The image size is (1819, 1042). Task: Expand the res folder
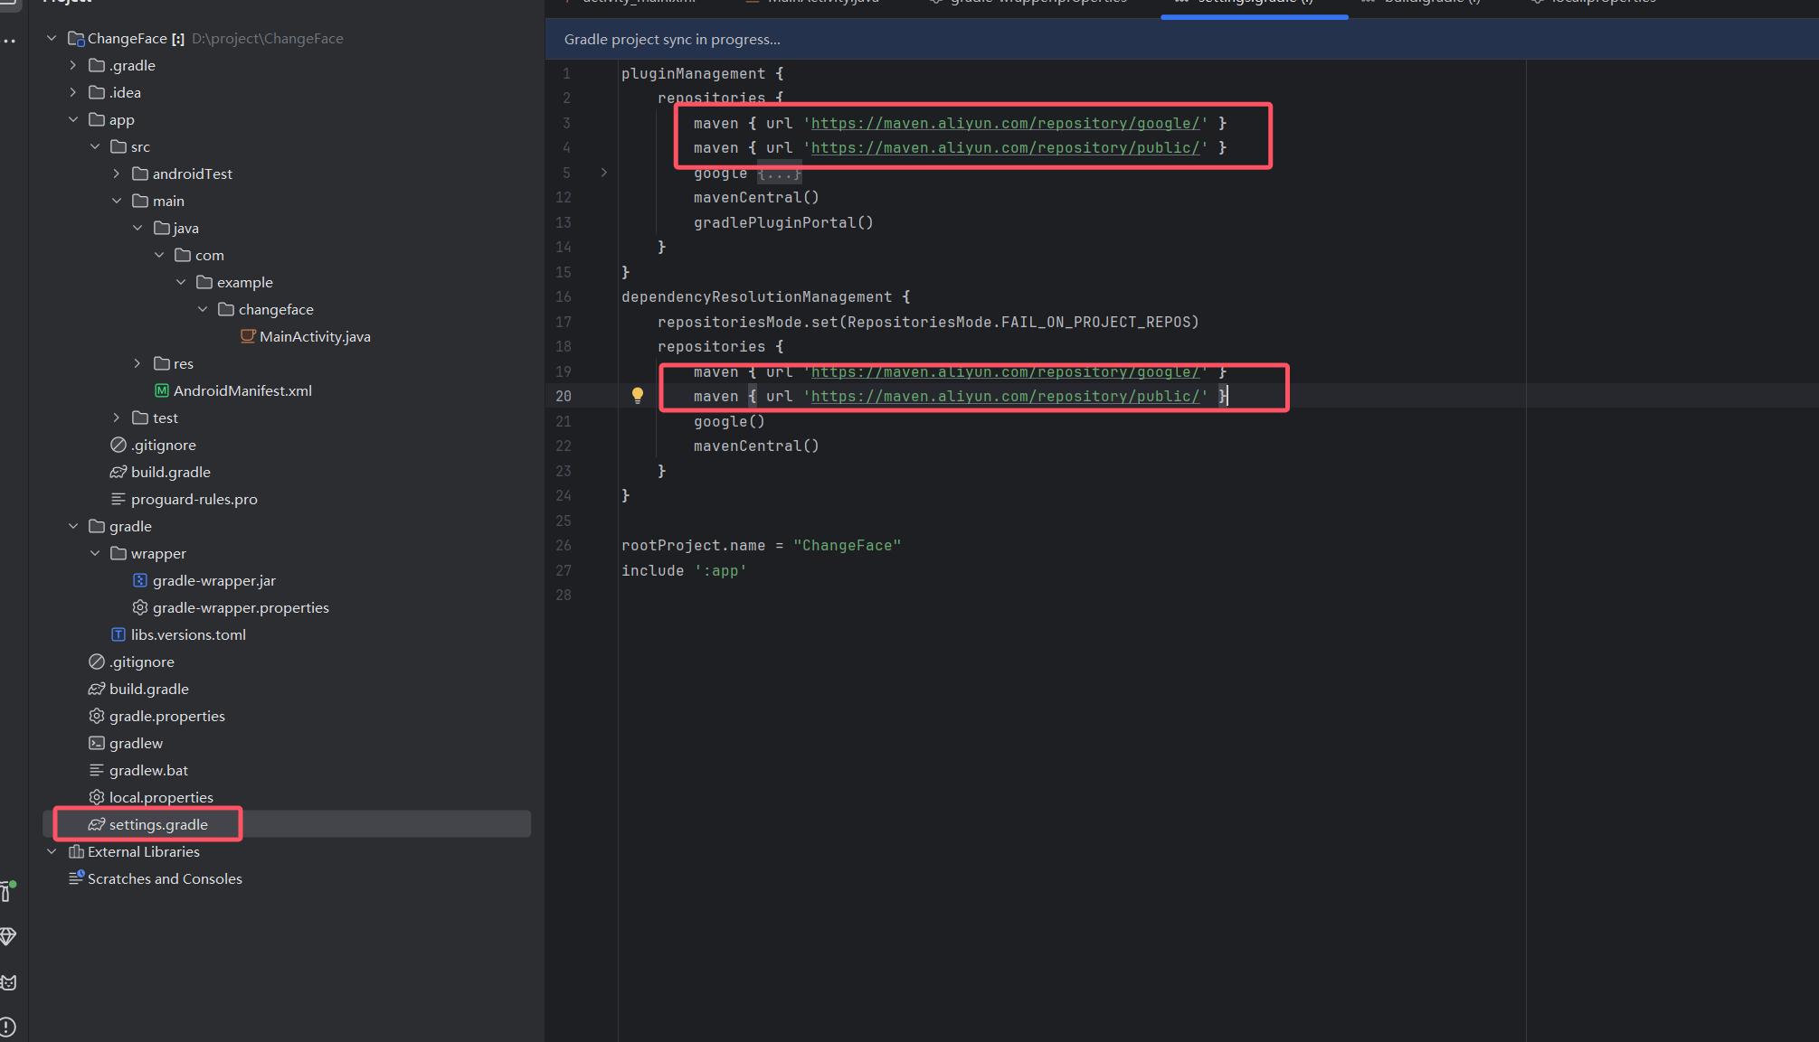pyautogui.click(x=137, y=363)
